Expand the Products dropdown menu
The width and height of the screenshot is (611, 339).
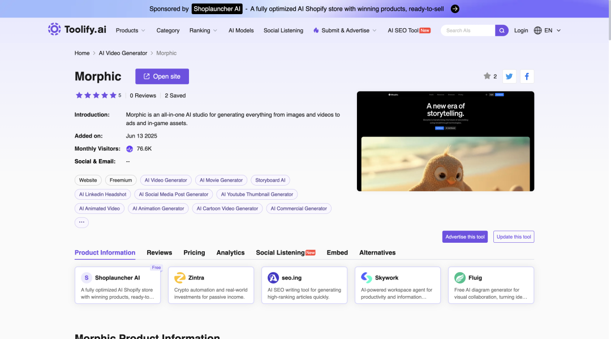click(130, 31)
